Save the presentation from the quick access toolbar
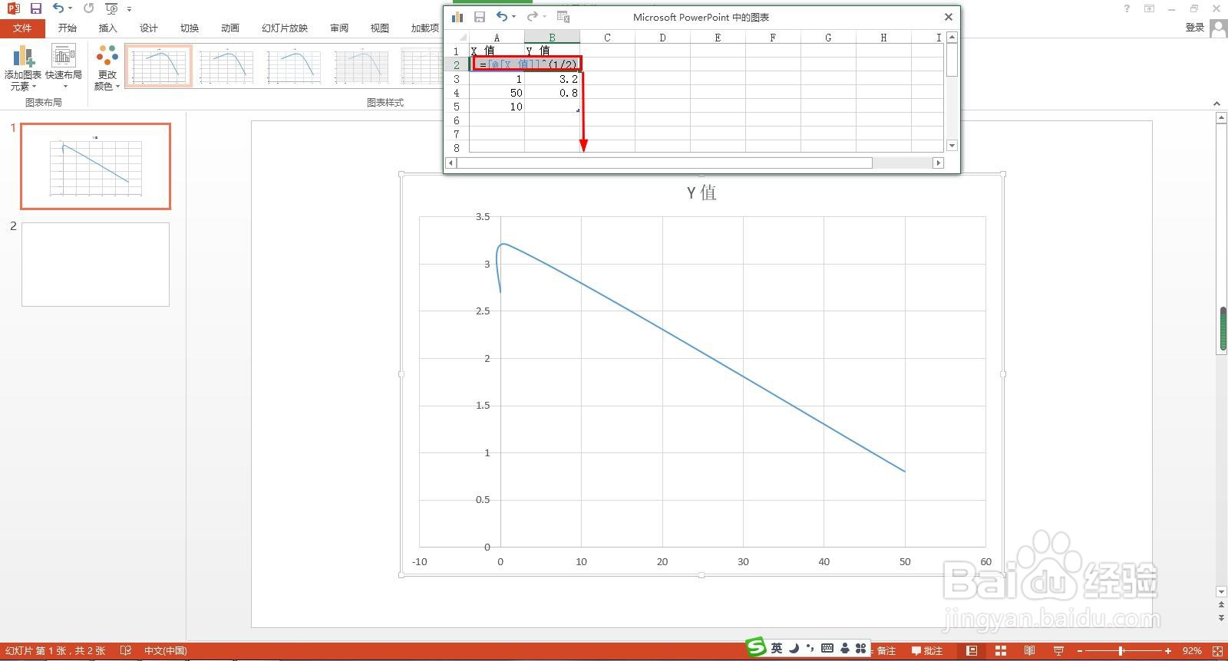This screenshot has height=661, width=1228. point(35,8)
